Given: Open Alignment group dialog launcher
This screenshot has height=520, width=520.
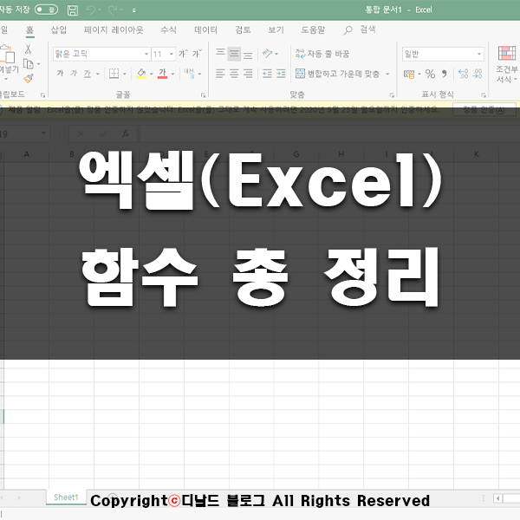Looking at the screenshot, I should click(x=392, y=95).
